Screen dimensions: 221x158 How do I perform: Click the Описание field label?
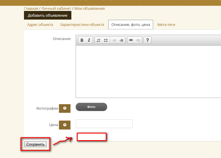click(x=62, y=39)
